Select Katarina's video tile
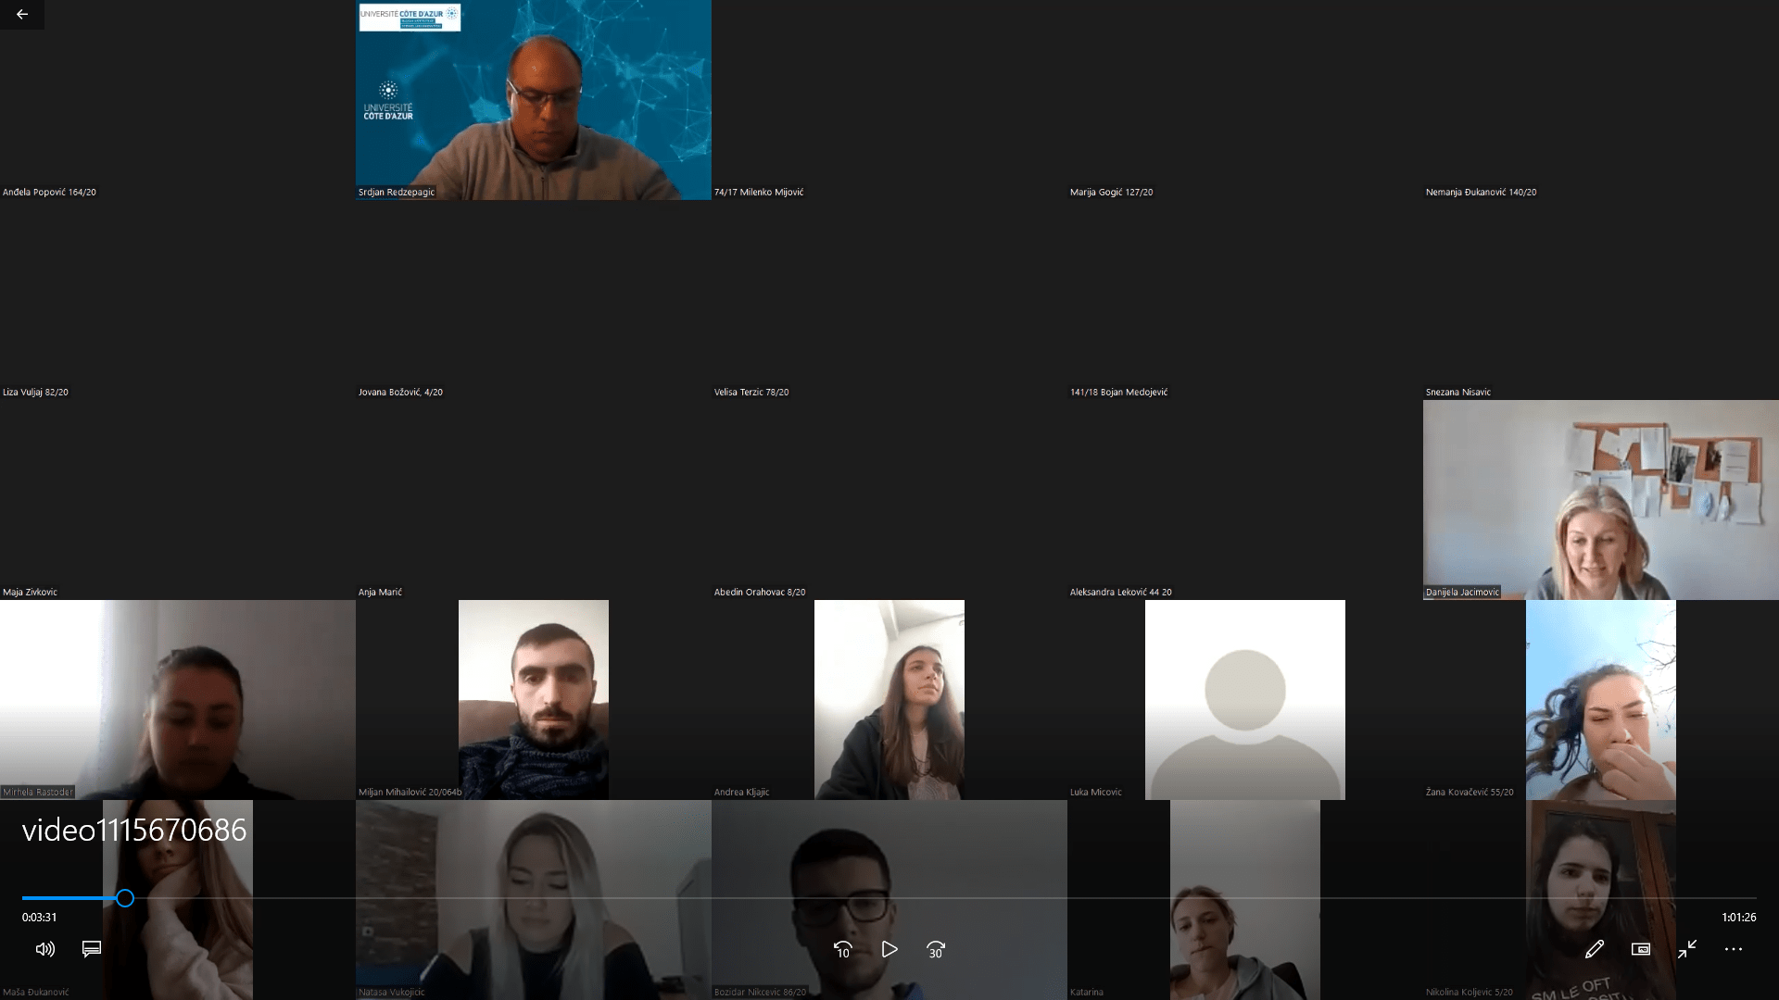This screenshot has height=1000, width=1779. 1245,900
